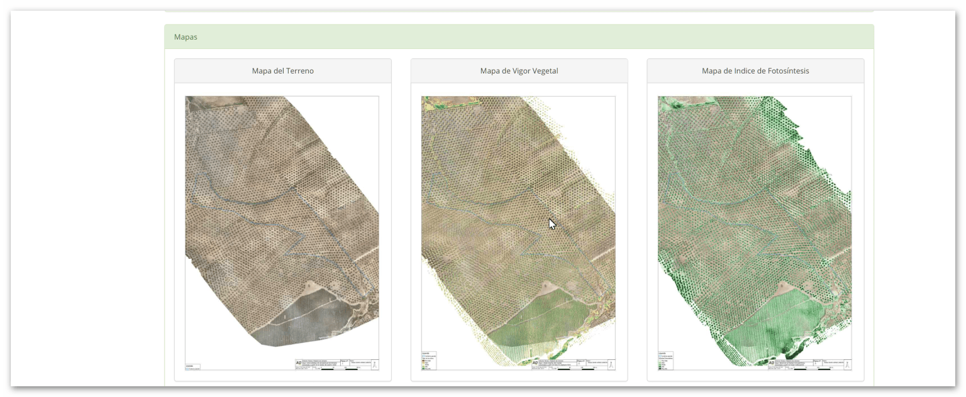Click north arrow on vigor vegetal map
The height and width of the screenshot is (397, 966).
(611, 364)
